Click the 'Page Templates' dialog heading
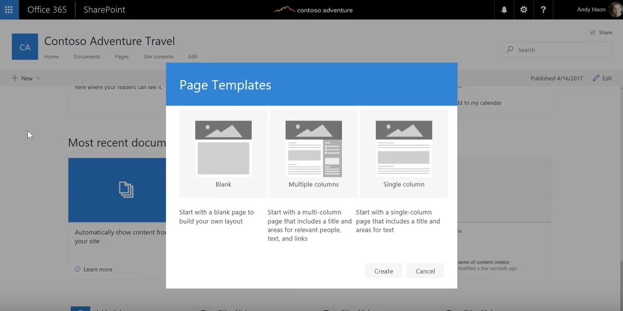Viewport: 623px width, 311px height. click(x=225, y=85)
